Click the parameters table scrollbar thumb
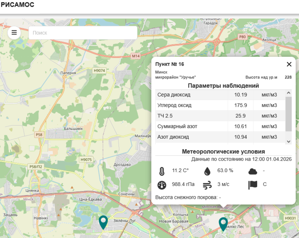Screen dimensions: 299x238 [288, 114]
